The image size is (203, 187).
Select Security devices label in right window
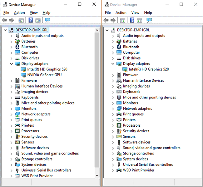click(136, 131)
